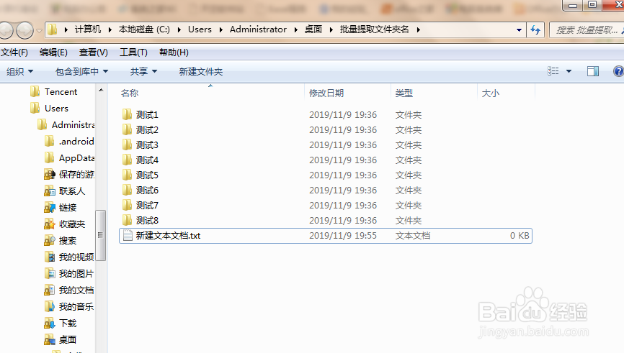
Task: Sort by the 修改日期 column header
Action: point(326,93)
